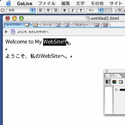125x125 pixels.
Task: Open the 段落 paragraph format dropdown
Action: (21, 10)
